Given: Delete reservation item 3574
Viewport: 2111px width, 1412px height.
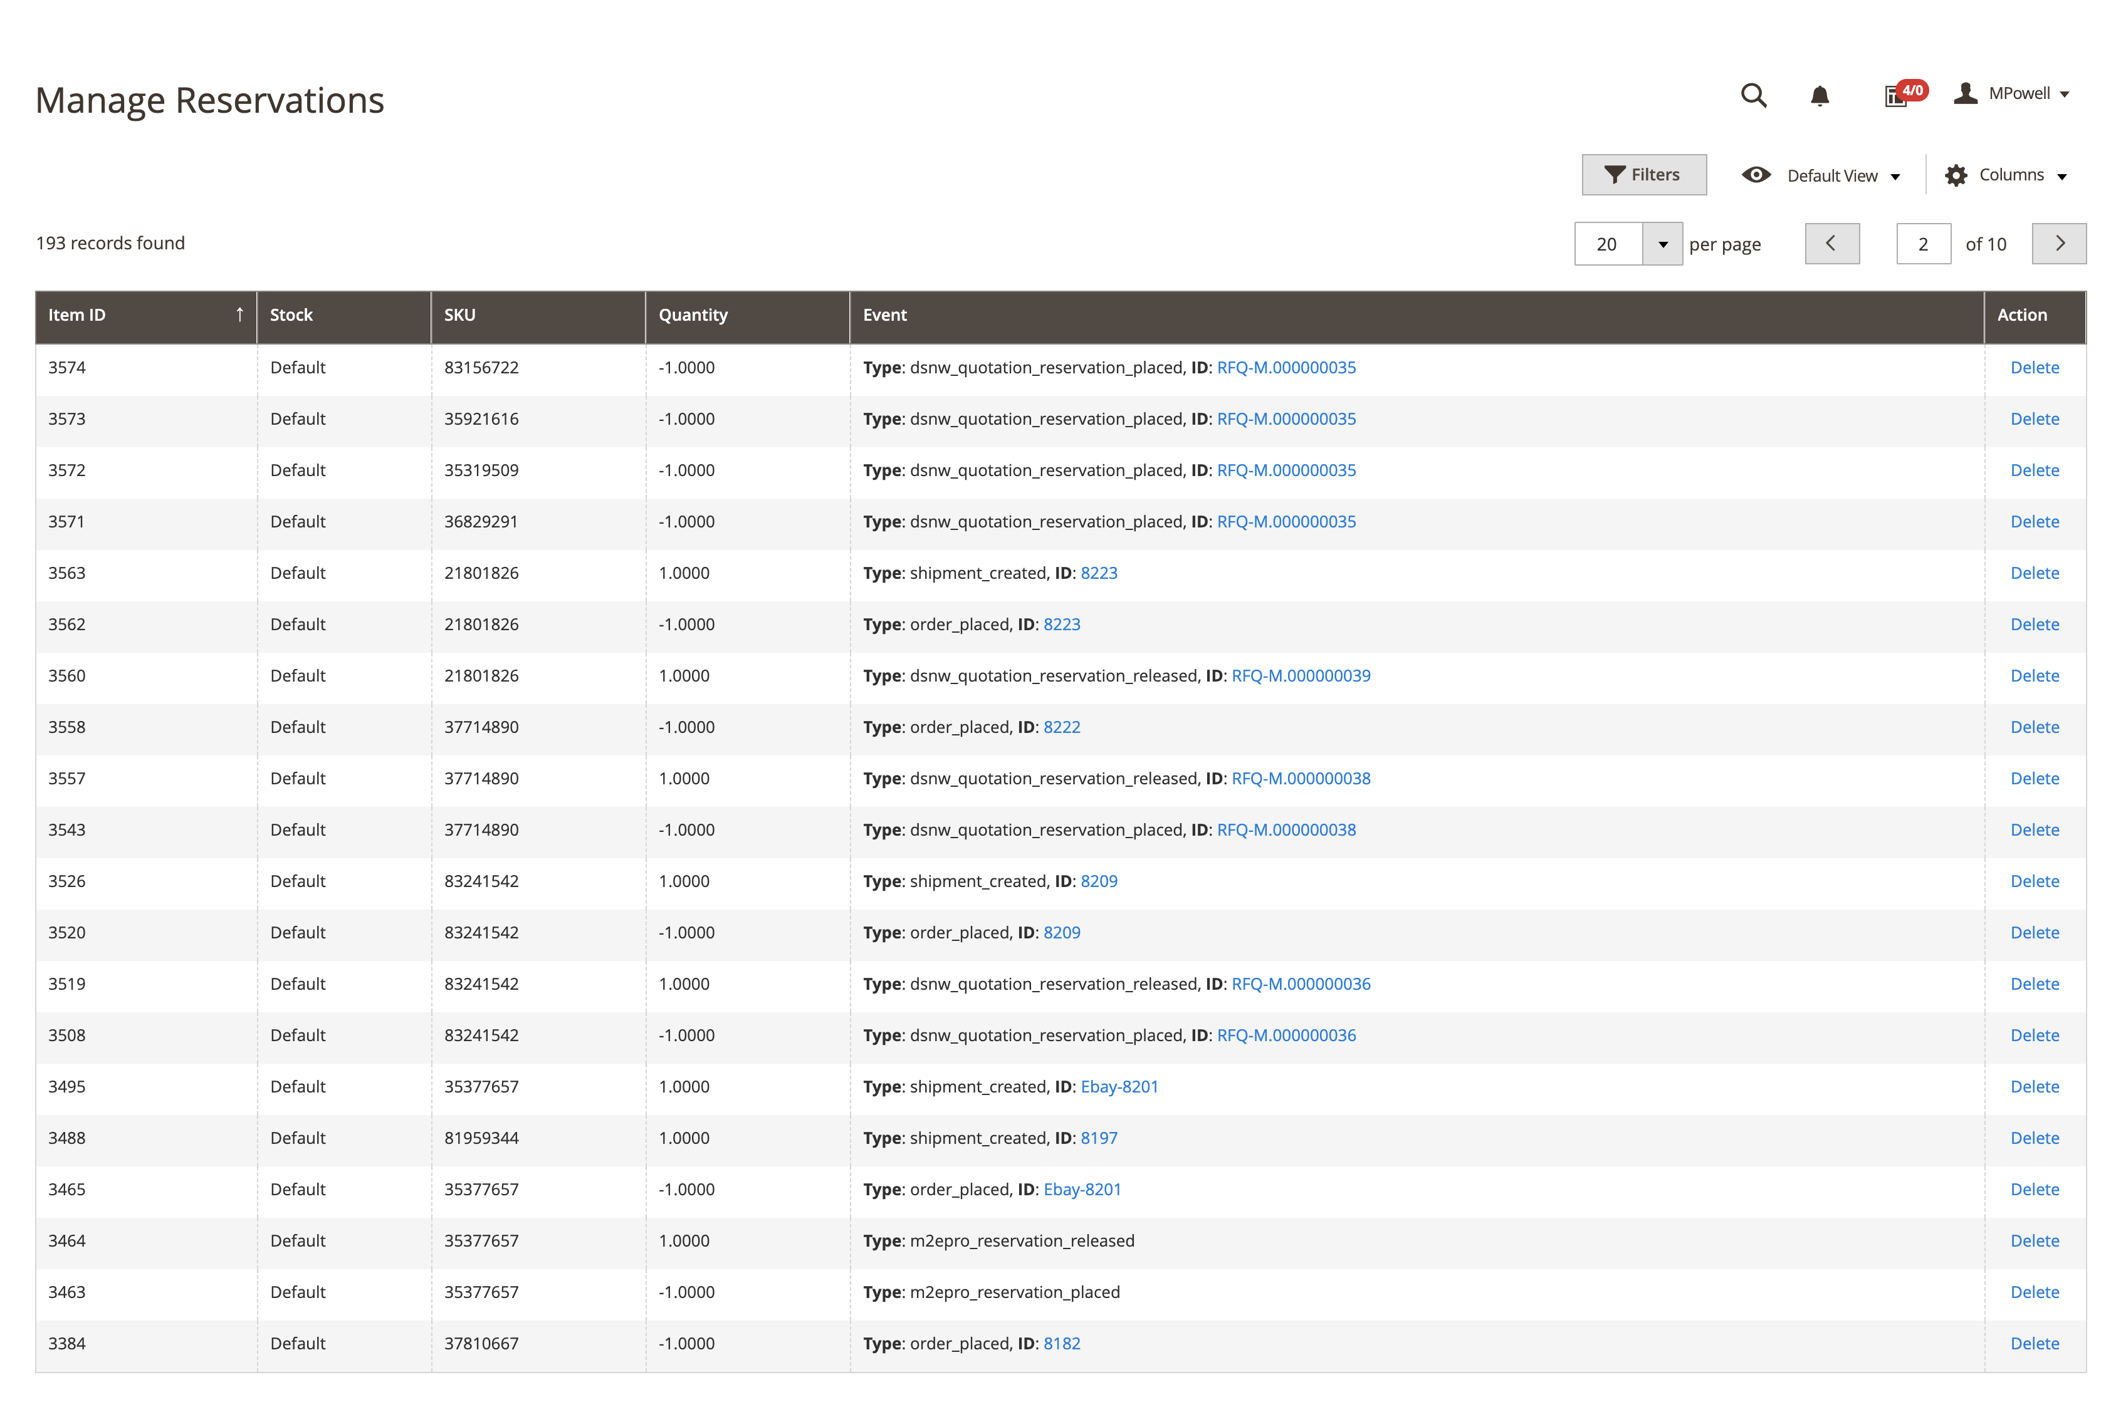Looking at the screenshot, I should [x=2033, y=367].
